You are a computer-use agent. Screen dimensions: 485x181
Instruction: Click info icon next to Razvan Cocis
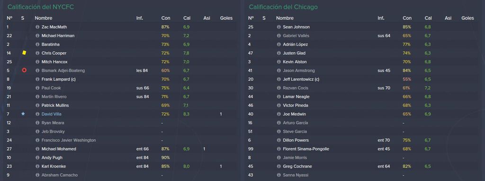point(278,88)
